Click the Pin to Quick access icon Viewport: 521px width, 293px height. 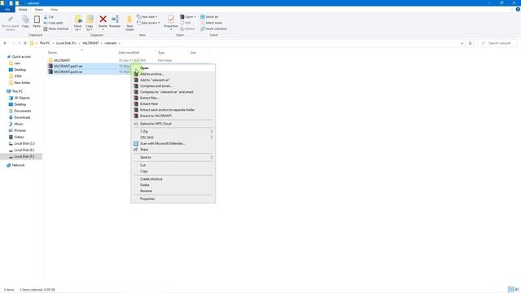[11, 20]
